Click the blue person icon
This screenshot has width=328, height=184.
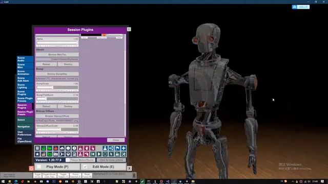point(105,148)
